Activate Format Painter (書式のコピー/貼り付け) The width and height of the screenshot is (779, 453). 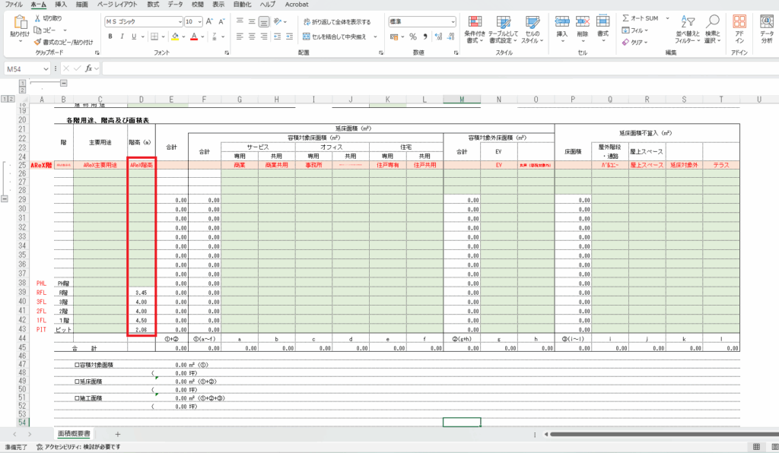64,42
